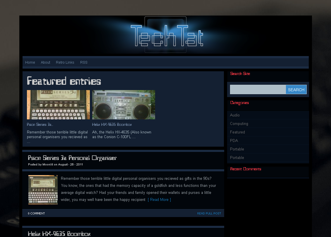Open the About page
The image size is (331, 237).
coord(45,62)
